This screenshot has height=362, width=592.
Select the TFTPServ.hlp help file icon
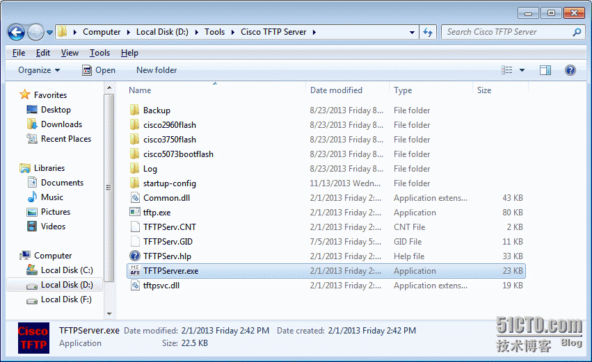pyautogui.click(x=135, y=256)
